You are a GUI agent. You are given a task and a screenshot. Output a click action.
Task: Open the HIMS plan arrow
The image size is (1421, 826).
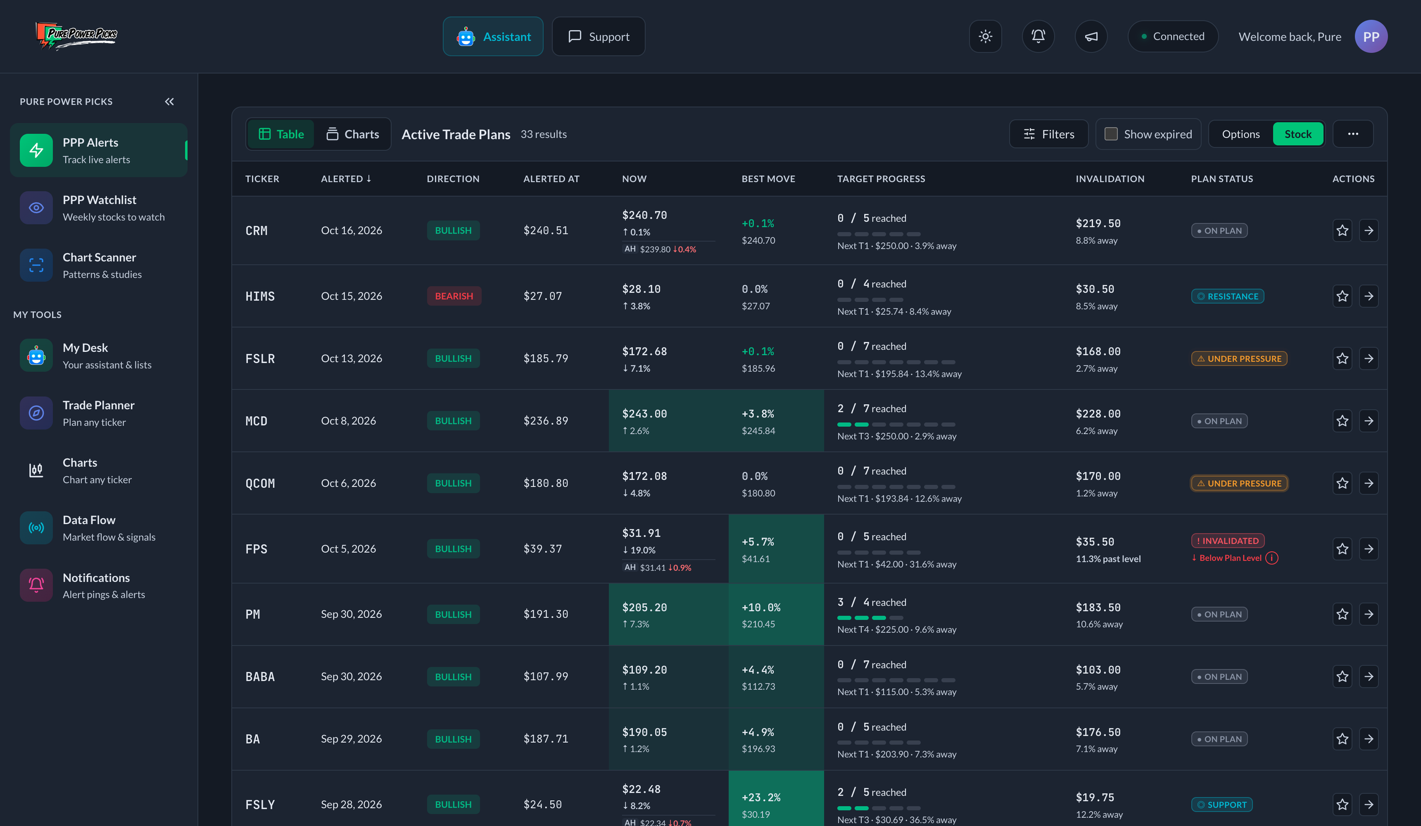(1369, 296)
